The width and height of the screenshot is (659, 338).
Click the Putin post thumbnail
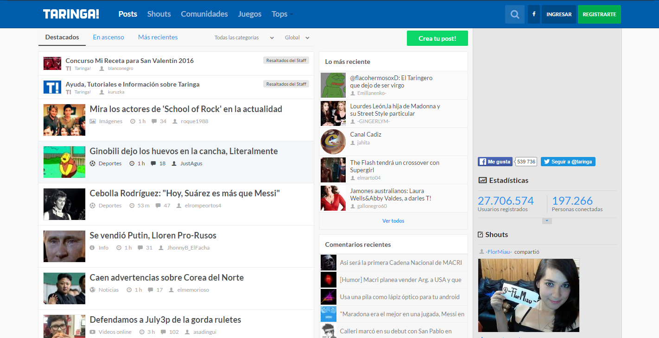click(x=64, y=246)
